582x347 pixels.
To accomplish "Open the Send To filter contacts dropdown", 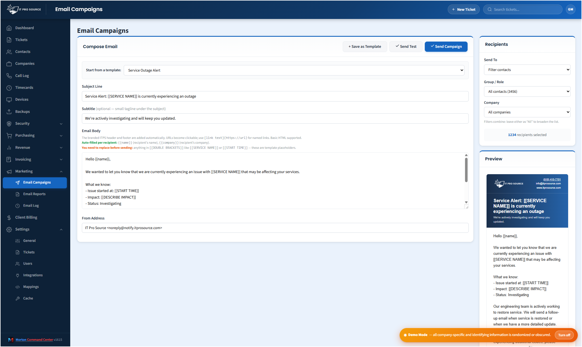I will click(527, 70).
